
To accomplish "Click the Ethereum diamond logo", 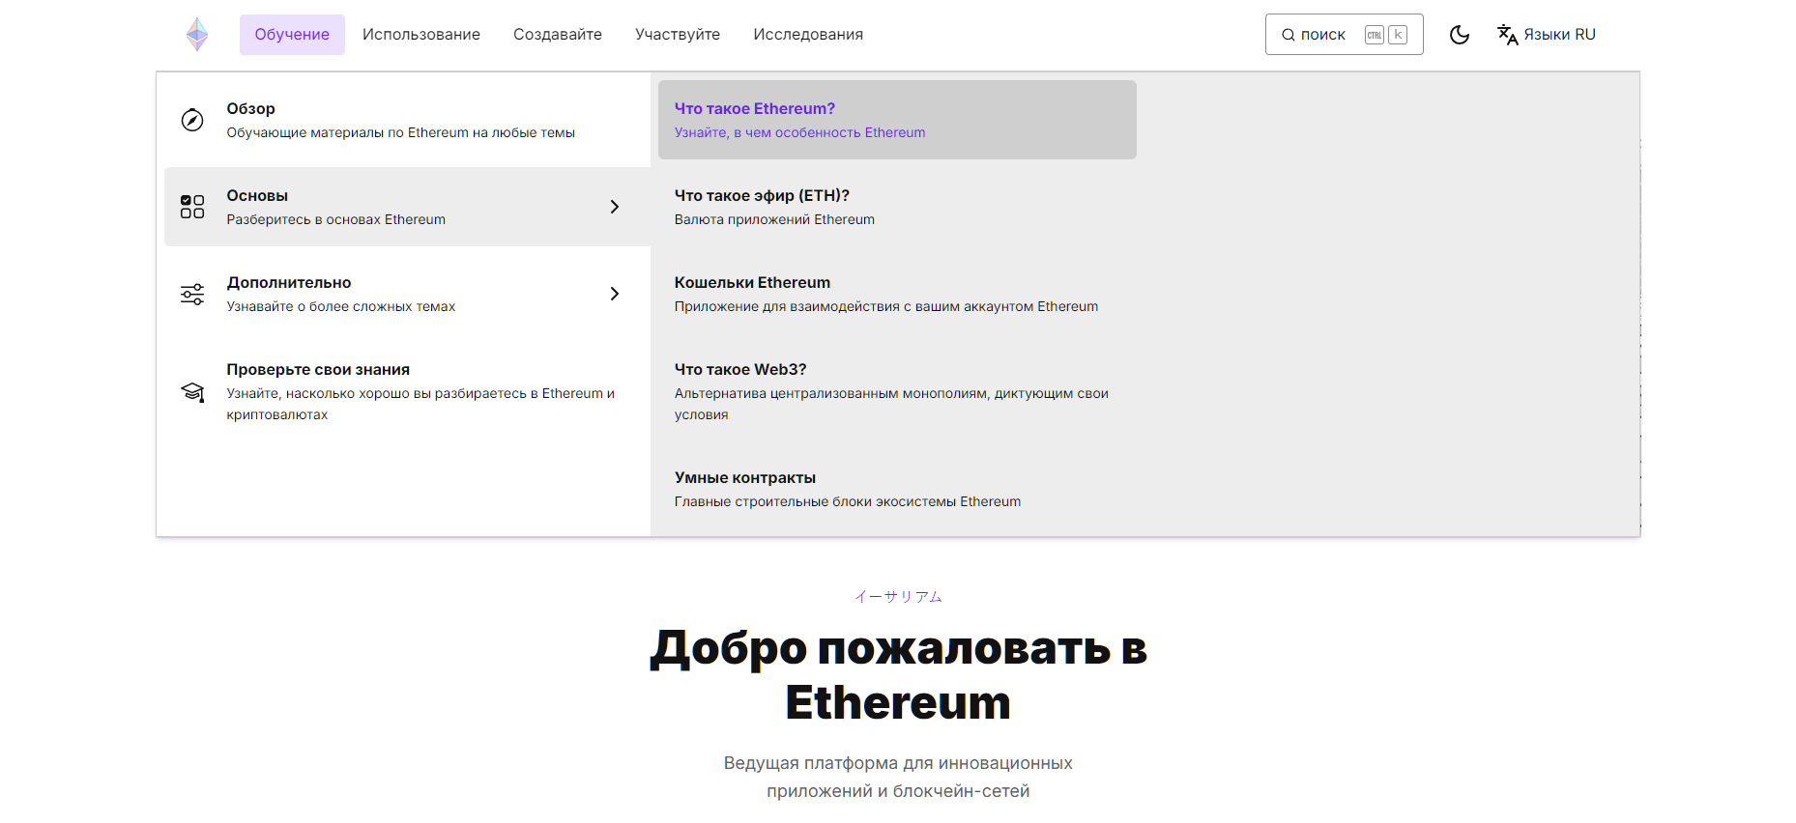I will pyautogui.click(x=197, y=35).
